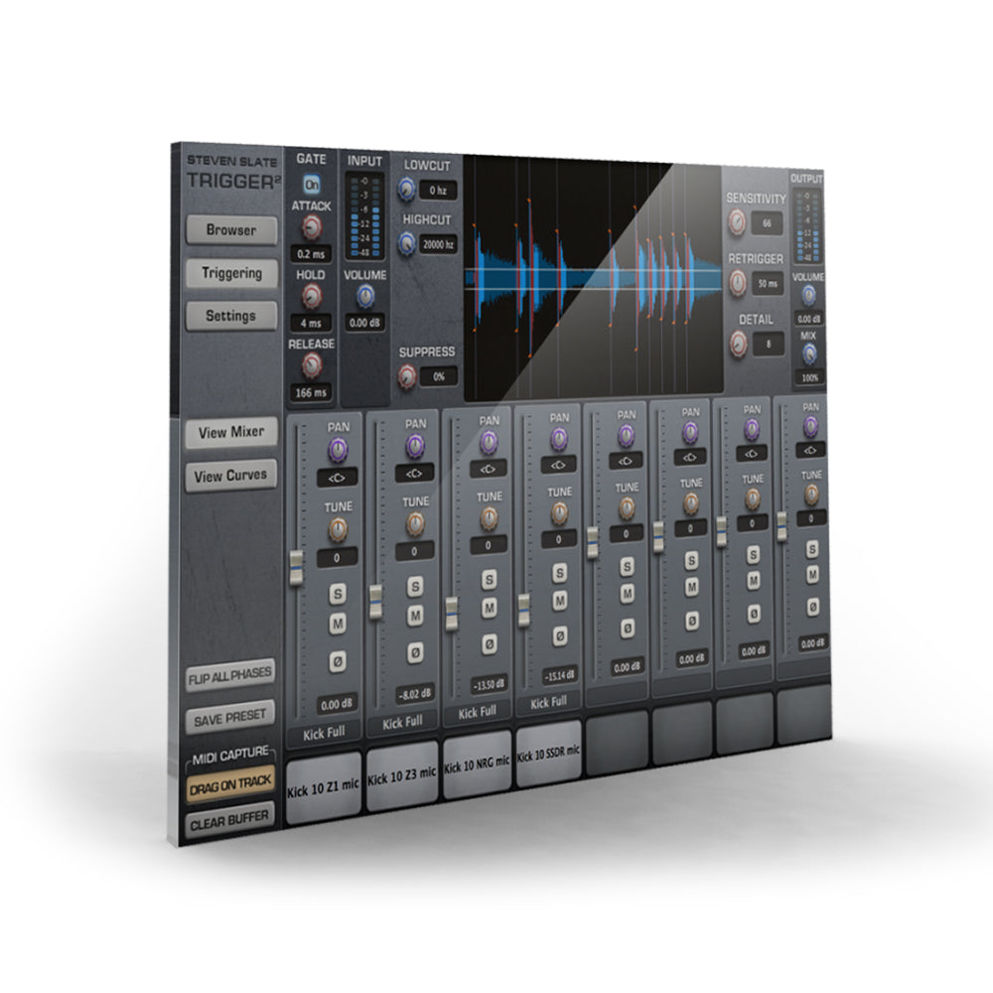This screenshot has height=993, width=993.
Task: Invert phase on Kick 10 Z1 mic channel
Action: coord(338,661)
